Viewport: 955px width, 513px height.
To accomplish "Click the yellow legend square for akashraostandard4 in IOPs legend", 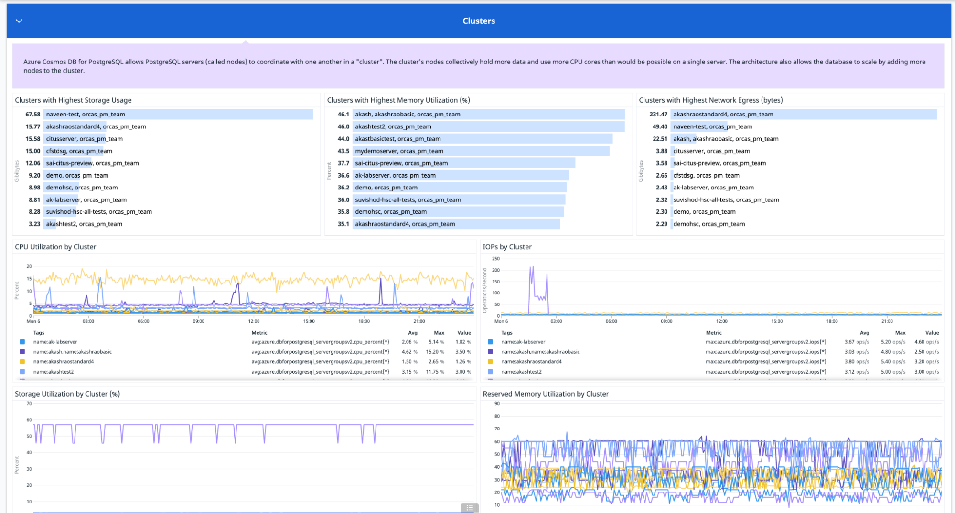I will click(x=490, y=362).
